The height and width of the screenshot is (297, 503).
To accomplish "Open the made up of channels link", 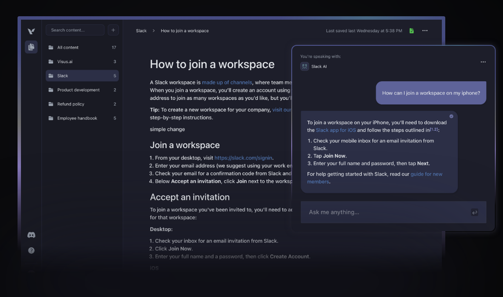I will (227, 83).
